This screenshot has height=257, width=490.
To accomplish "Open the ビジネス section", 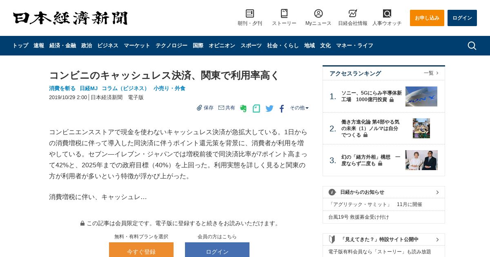I will (108, 46).
